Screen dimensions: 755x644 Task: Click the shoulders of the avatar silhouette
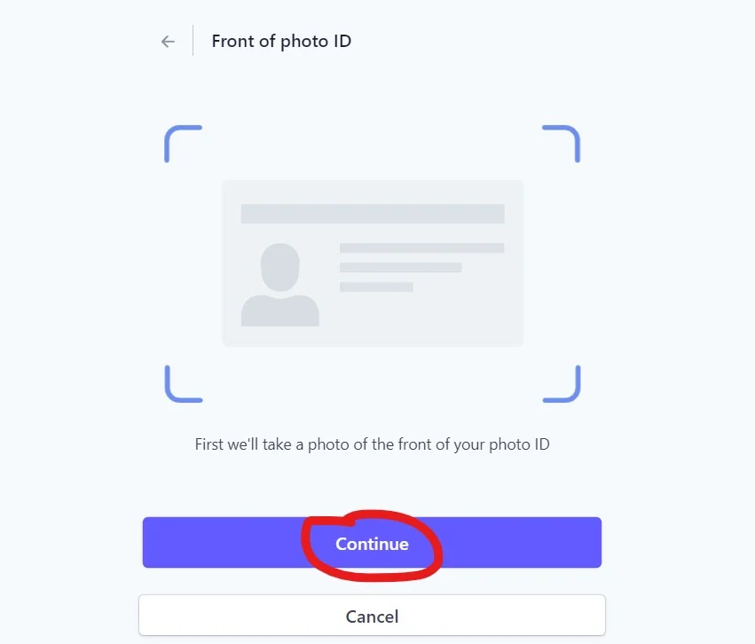click(x=279, y=310)
